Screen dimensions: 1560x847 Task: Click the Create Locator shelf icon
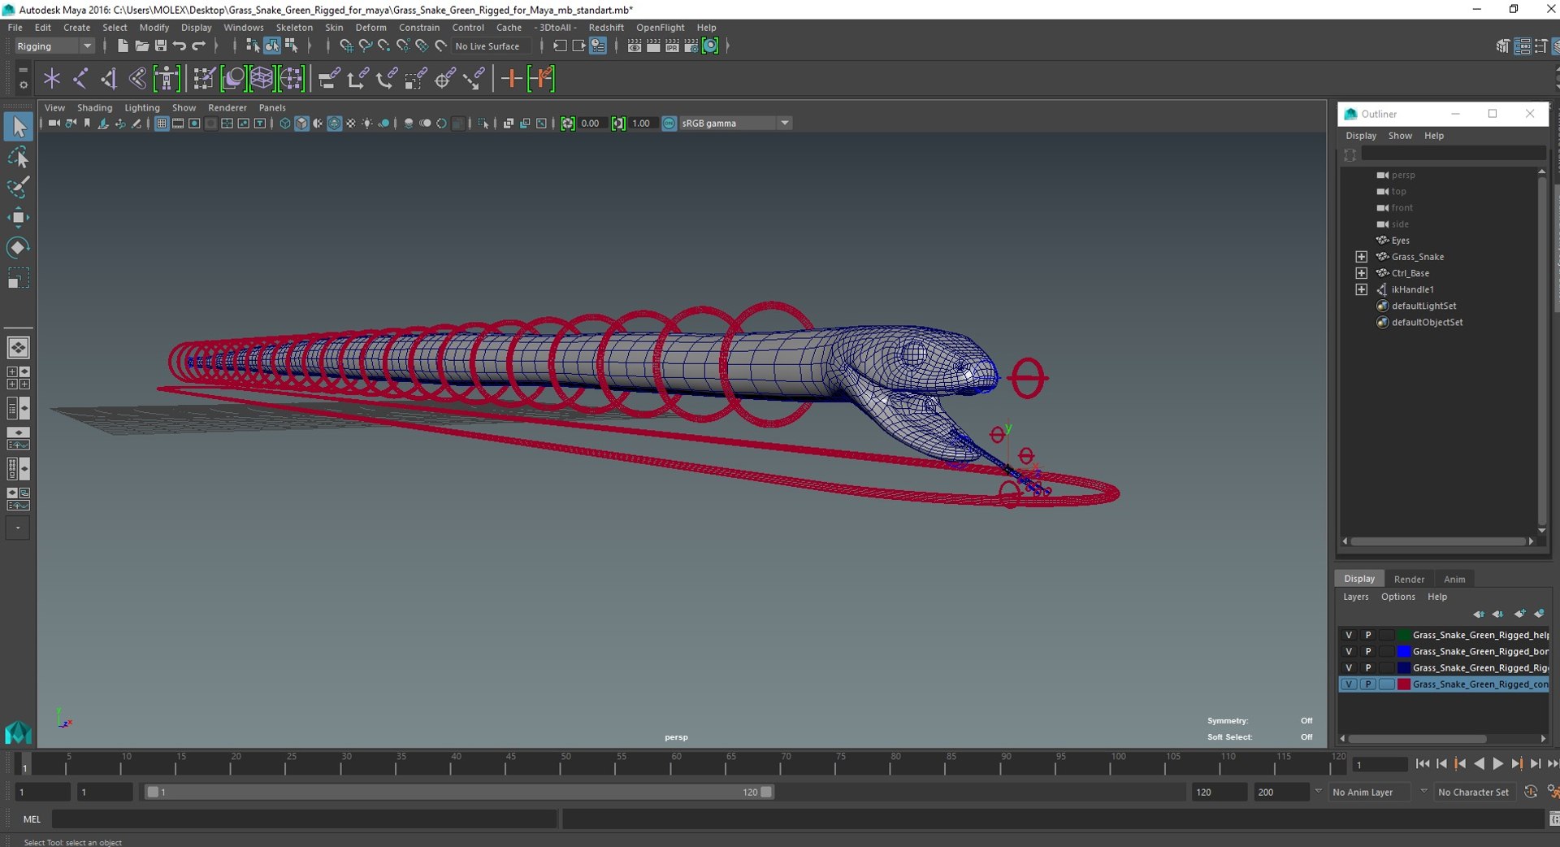[x=52, y=79]
